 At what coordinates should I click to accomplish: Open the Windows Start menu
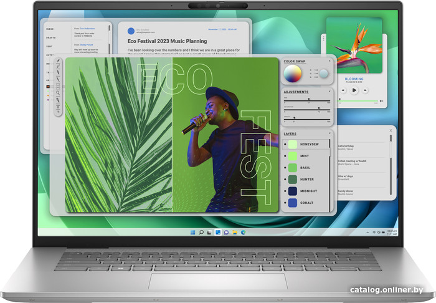coord(192,232)
